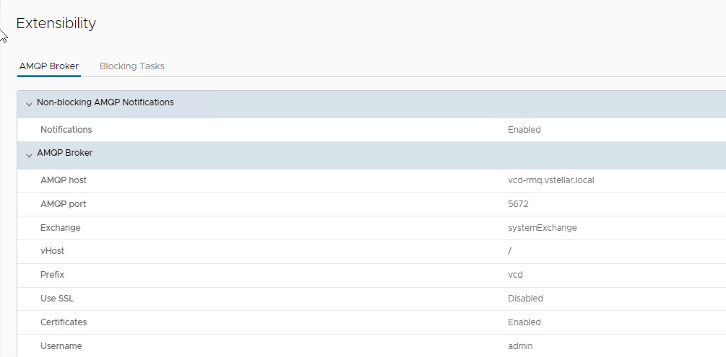Select the vHost row label
The height and width of the screenshot is (357, 726).
click(x=53, y=251)
